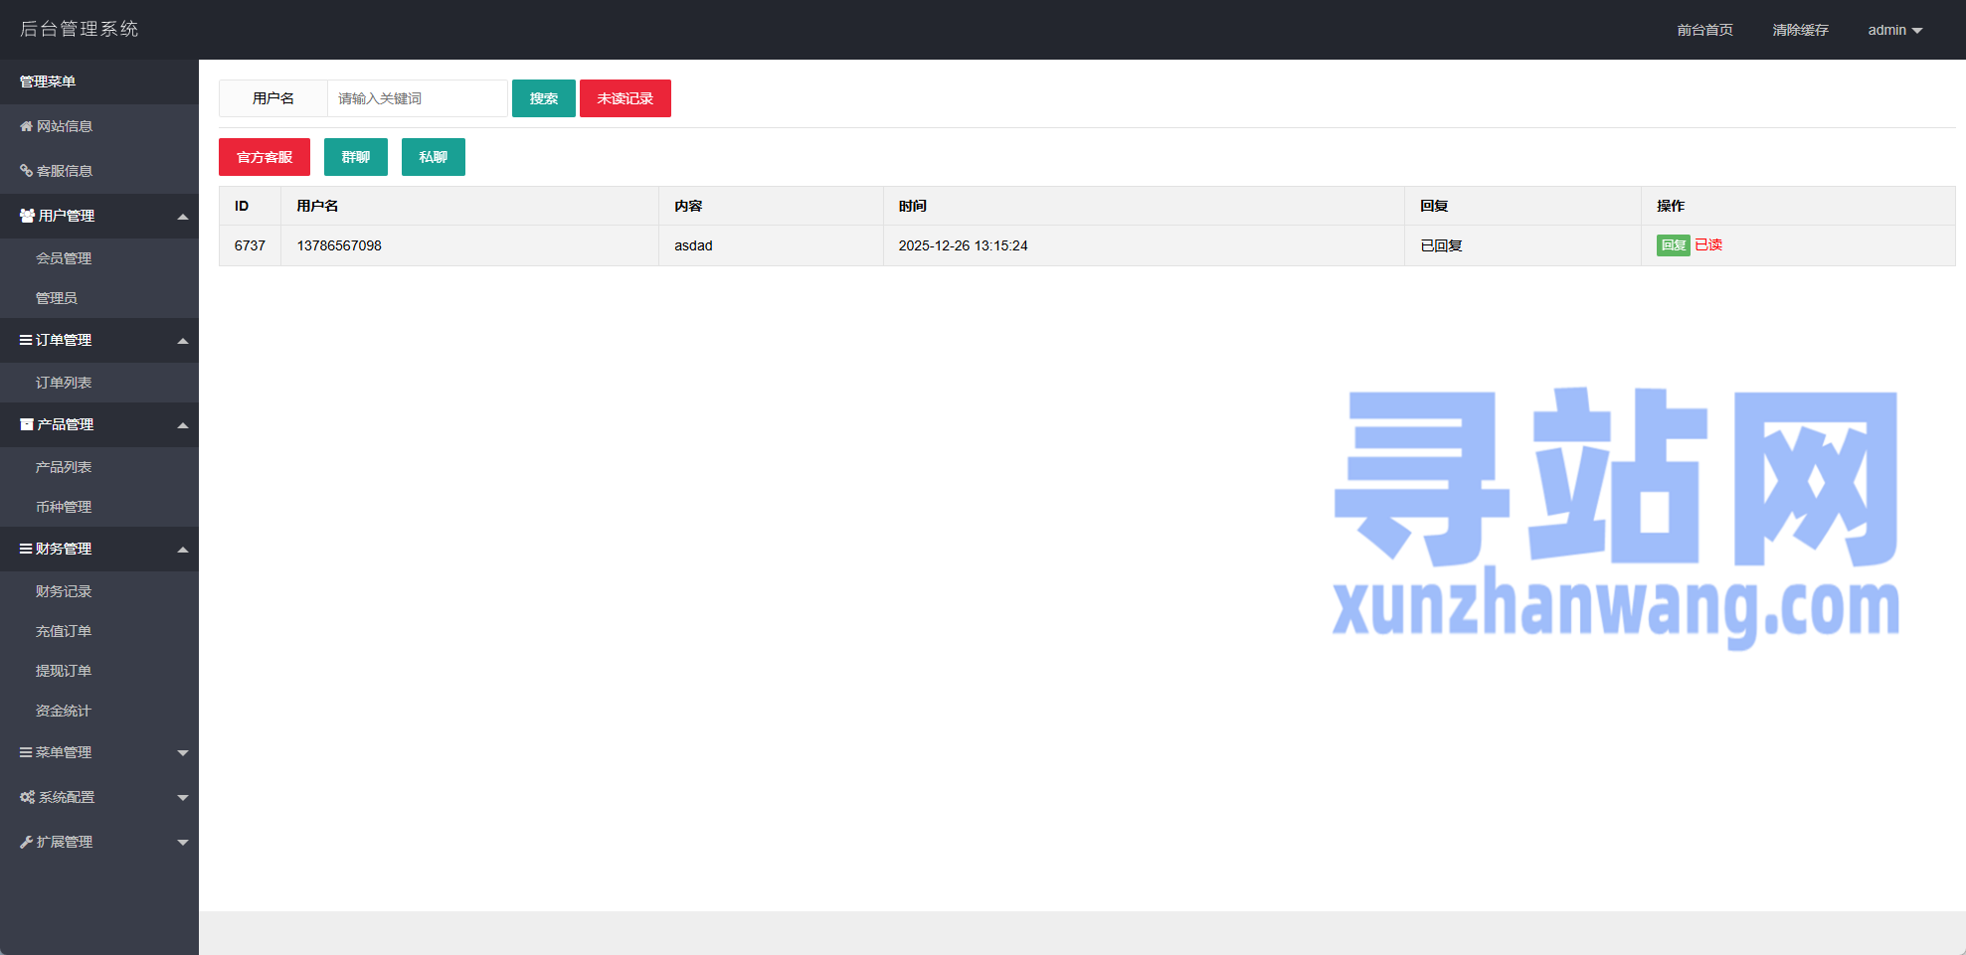Click the archive icon beside 产品管理
This screenshot has width=1966, height=955.
(27, 424)
